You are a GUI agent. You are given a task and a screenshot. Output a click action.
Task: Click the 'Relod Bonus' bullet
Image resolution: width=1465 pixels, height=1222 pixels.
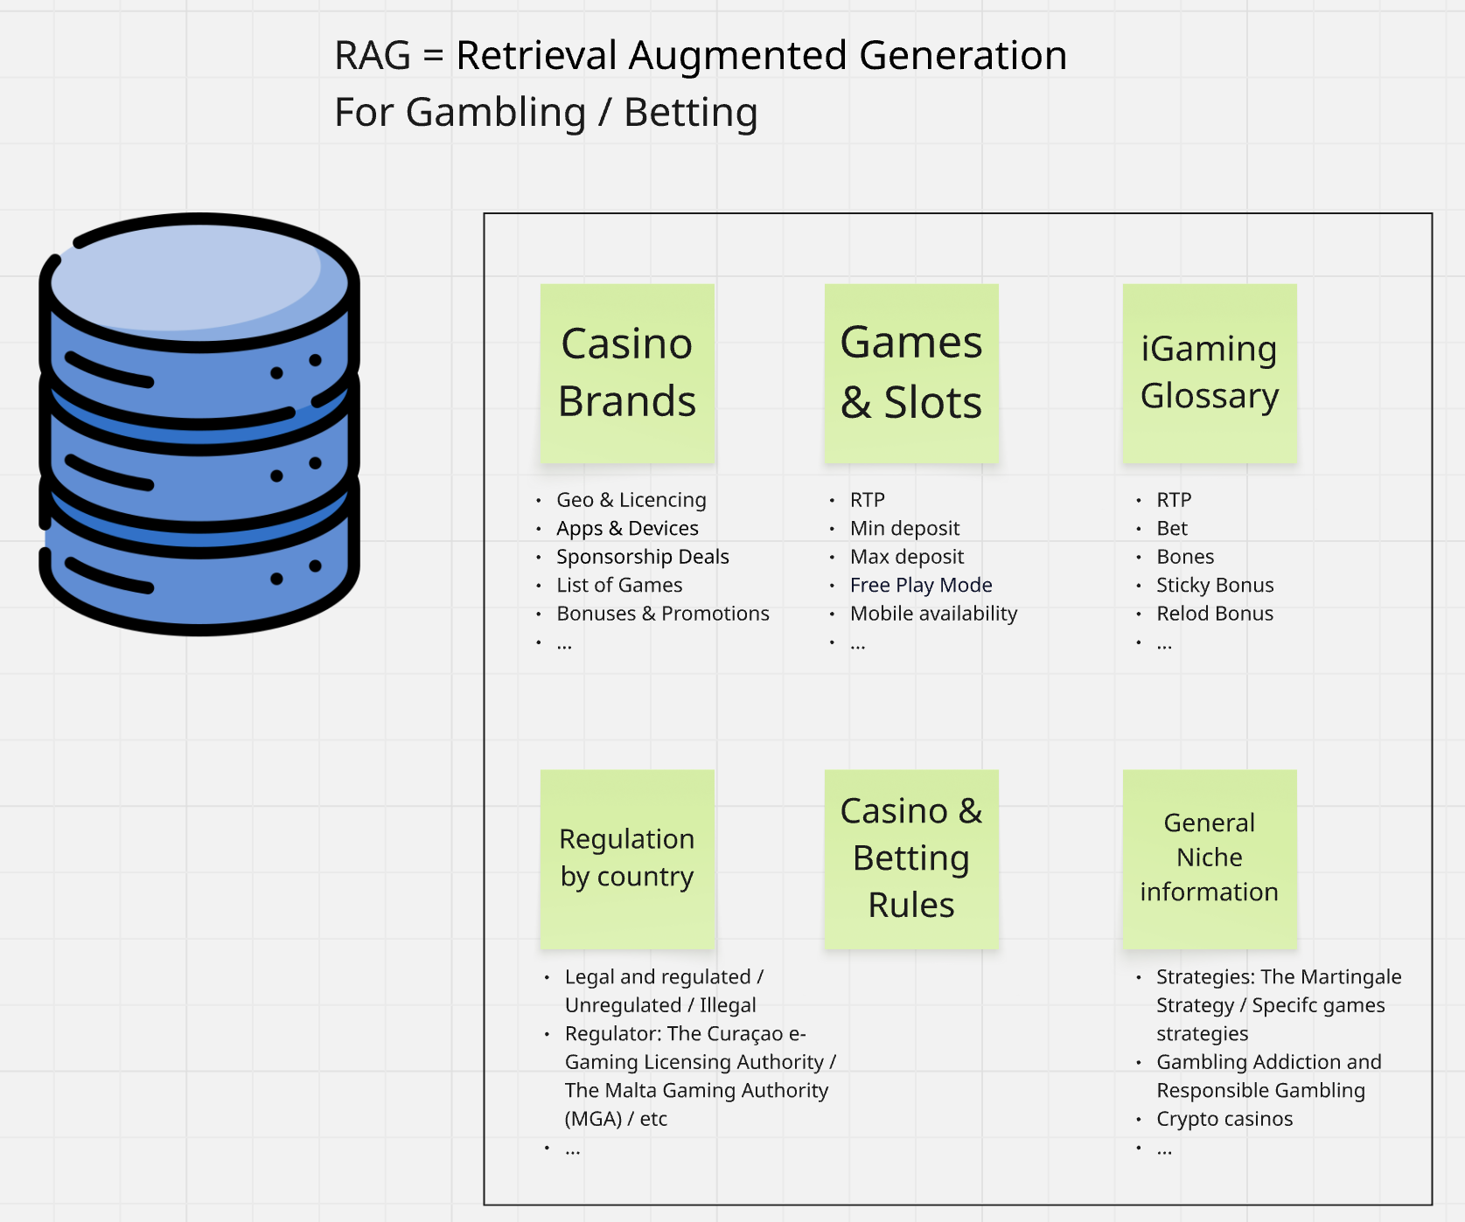coord(1215,614)
